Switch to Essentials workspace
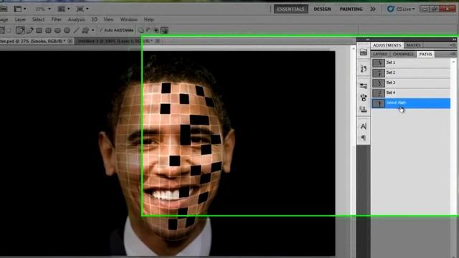This screenshot has height=258, width=459. coord(290,9)
